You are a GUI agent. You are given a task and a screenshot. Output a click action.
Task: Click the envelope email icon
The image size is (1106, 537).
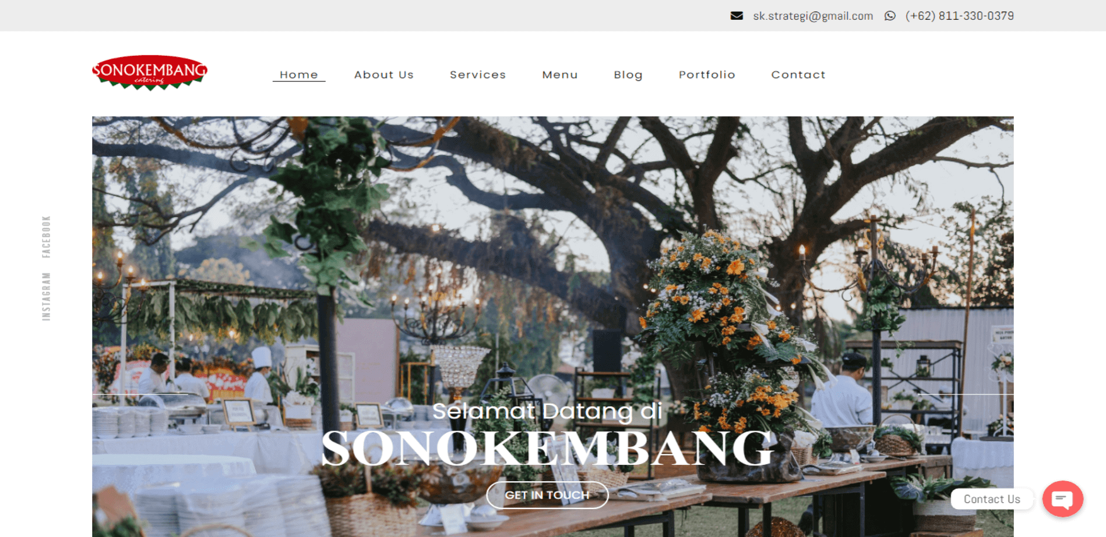pyautogui.click(x=737, y=16)
